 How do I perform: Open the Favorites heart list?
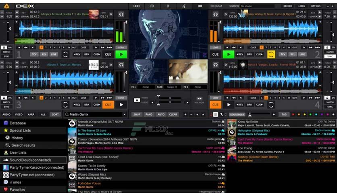pyautogui.click(x=33, y=190)
